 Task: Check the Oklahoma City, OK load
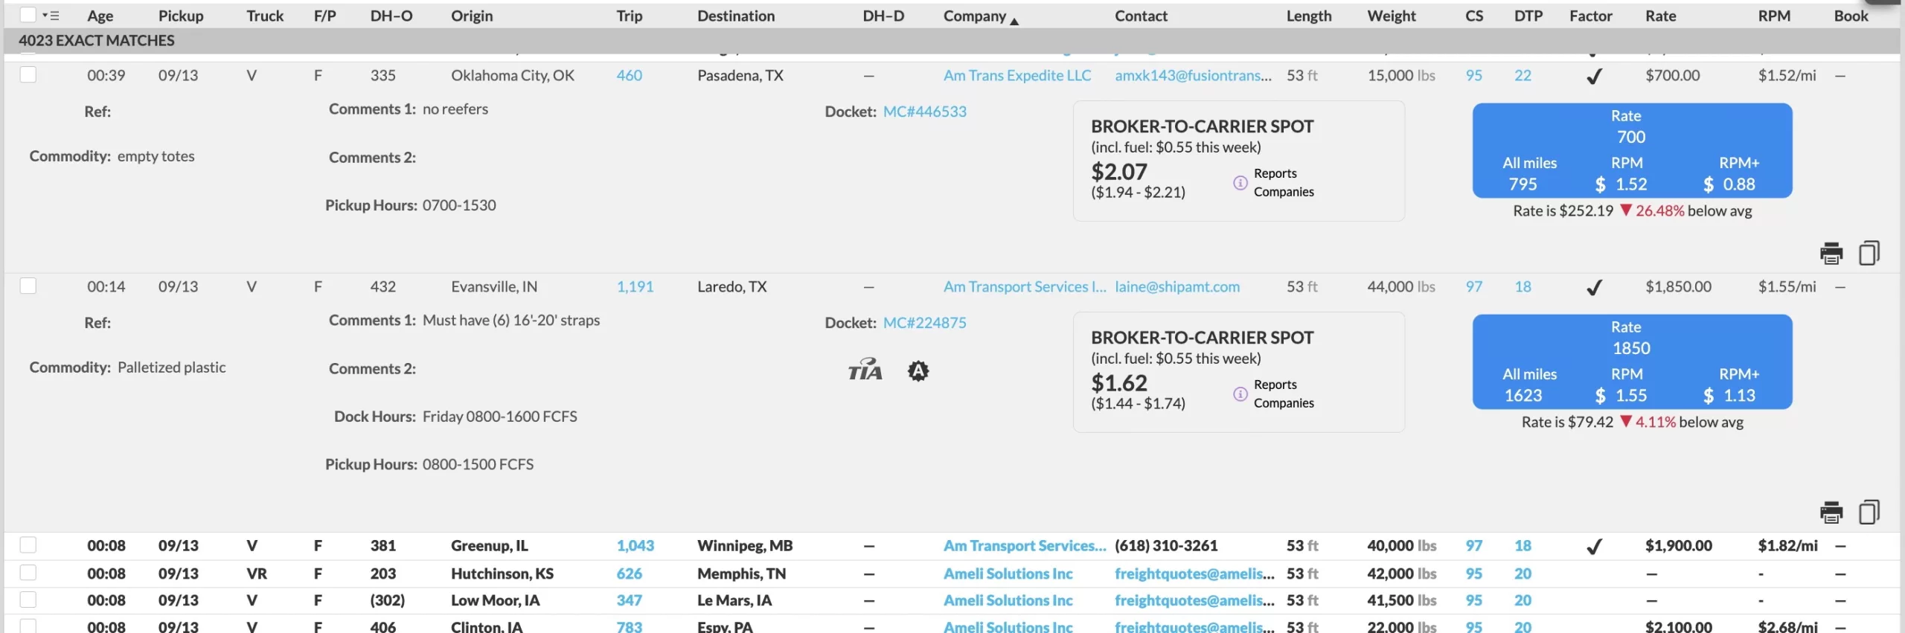tap(28, 74)
